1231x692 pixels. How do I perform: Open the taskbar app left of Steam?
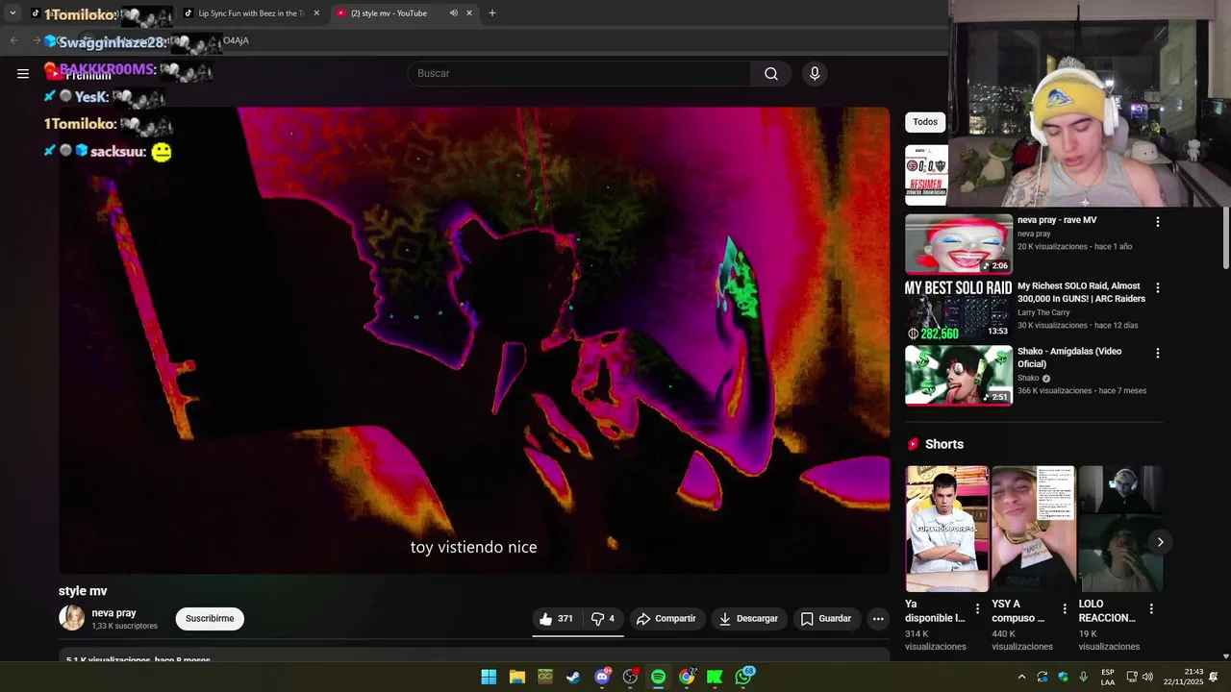[x=545, y=677]
